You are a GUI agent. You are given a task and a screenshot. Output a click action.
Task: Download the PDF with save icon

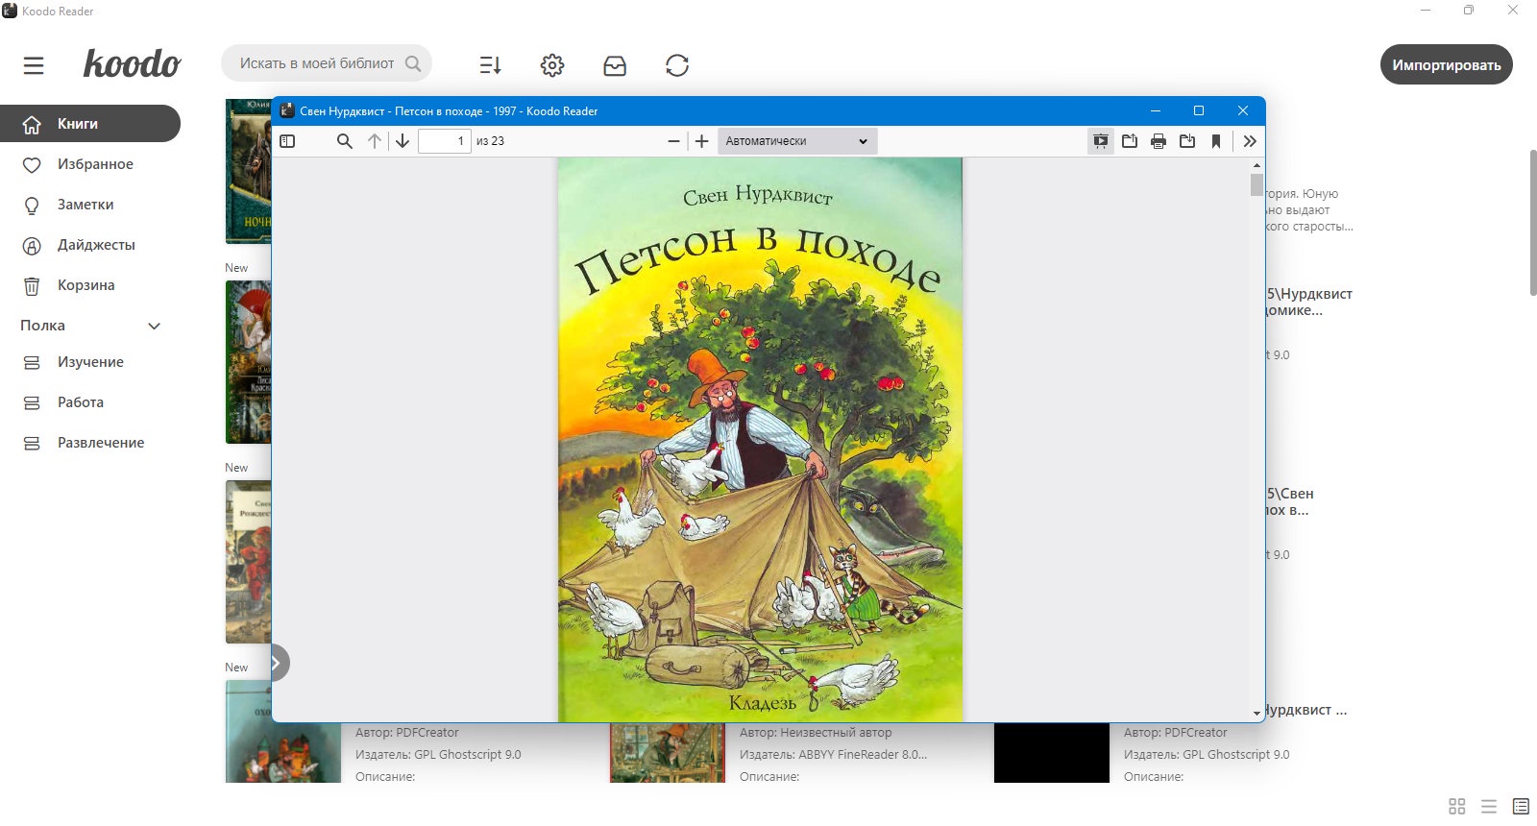coord(1187,141)
